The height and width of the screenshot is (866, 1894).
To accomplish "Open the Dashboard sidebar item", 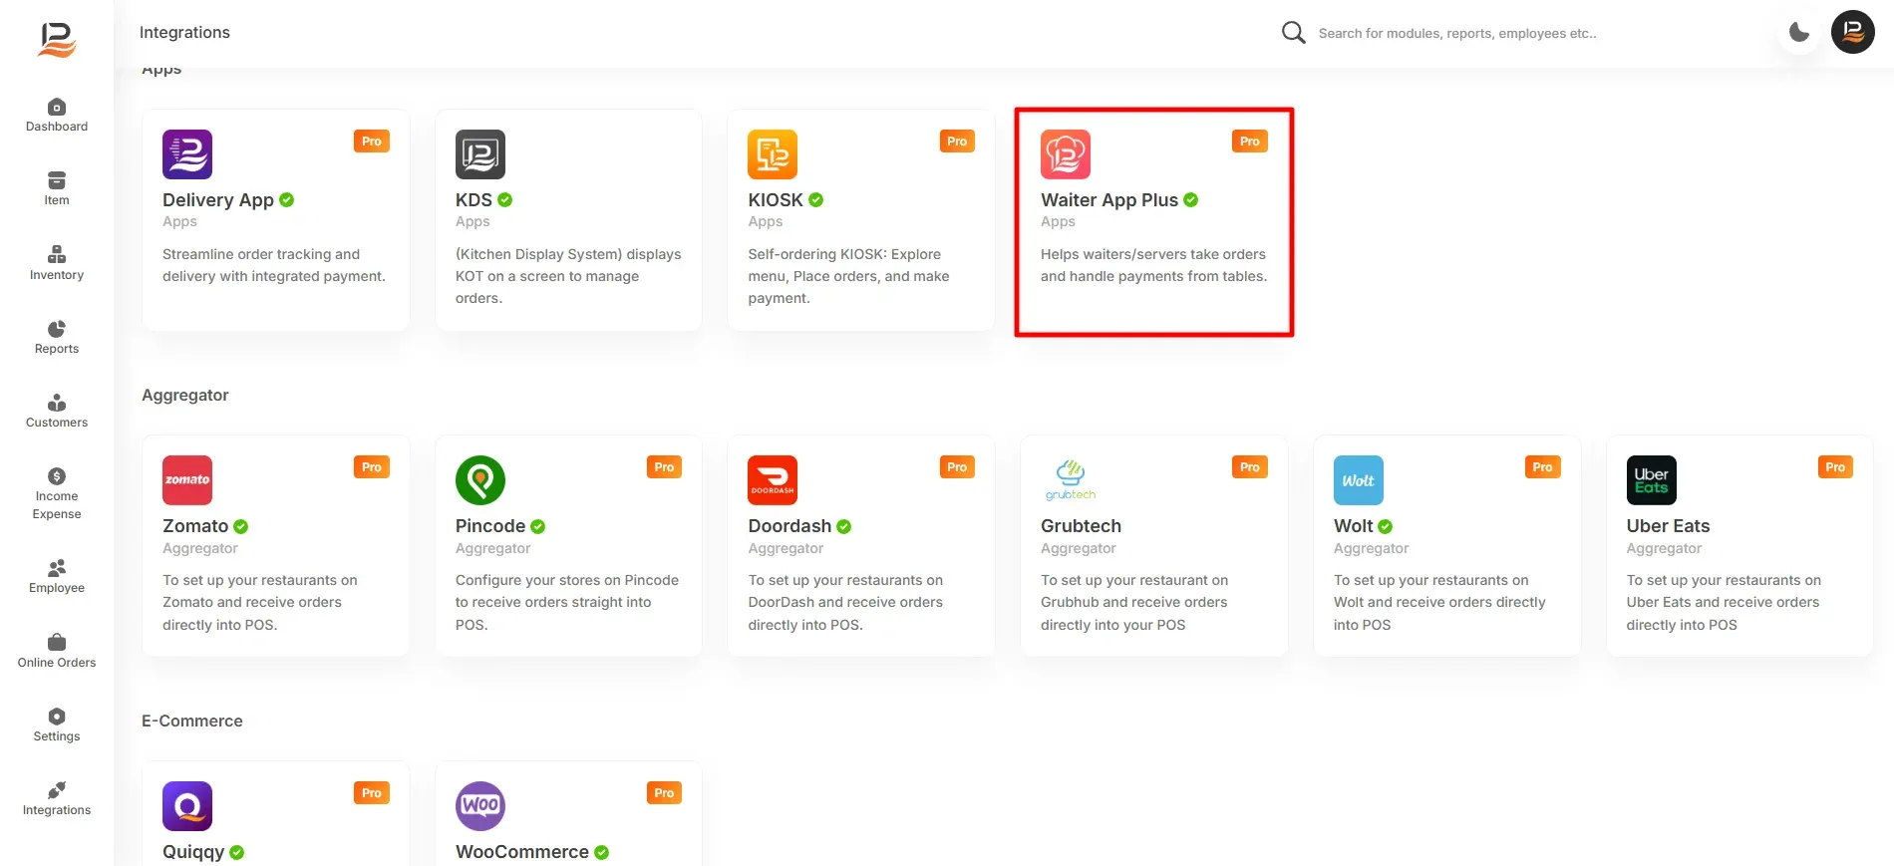I will [57, 115].
